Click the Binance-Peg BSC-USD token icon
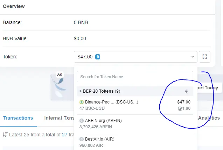This screenshot has width=223, height=150. pyautogui.click(x=82, y=102)
